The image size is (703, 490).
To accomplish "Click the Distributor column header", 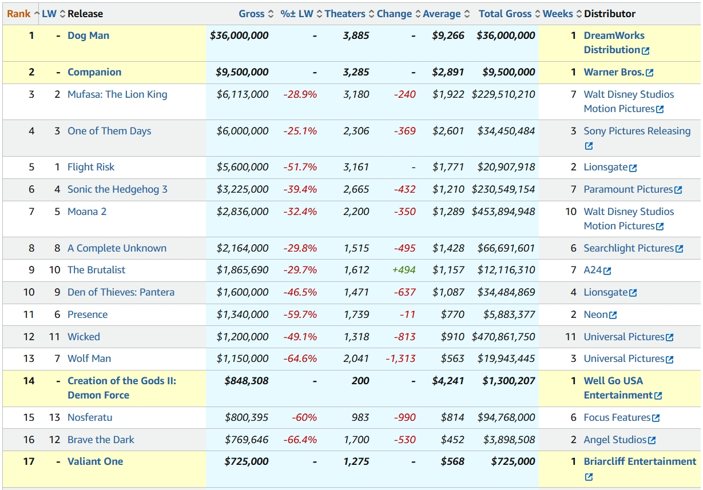I will (610, 14).
